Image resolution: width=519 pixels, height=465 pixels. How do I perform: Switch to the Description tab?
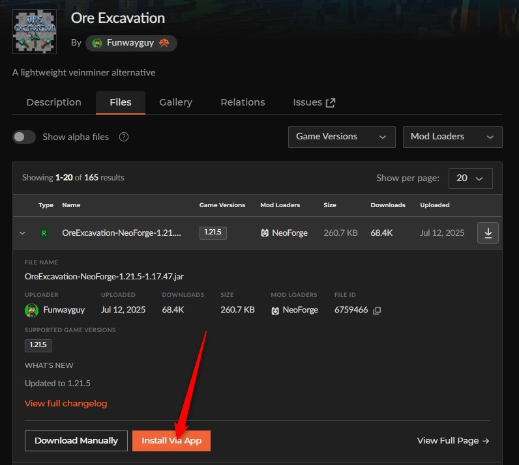coord(54,102)
